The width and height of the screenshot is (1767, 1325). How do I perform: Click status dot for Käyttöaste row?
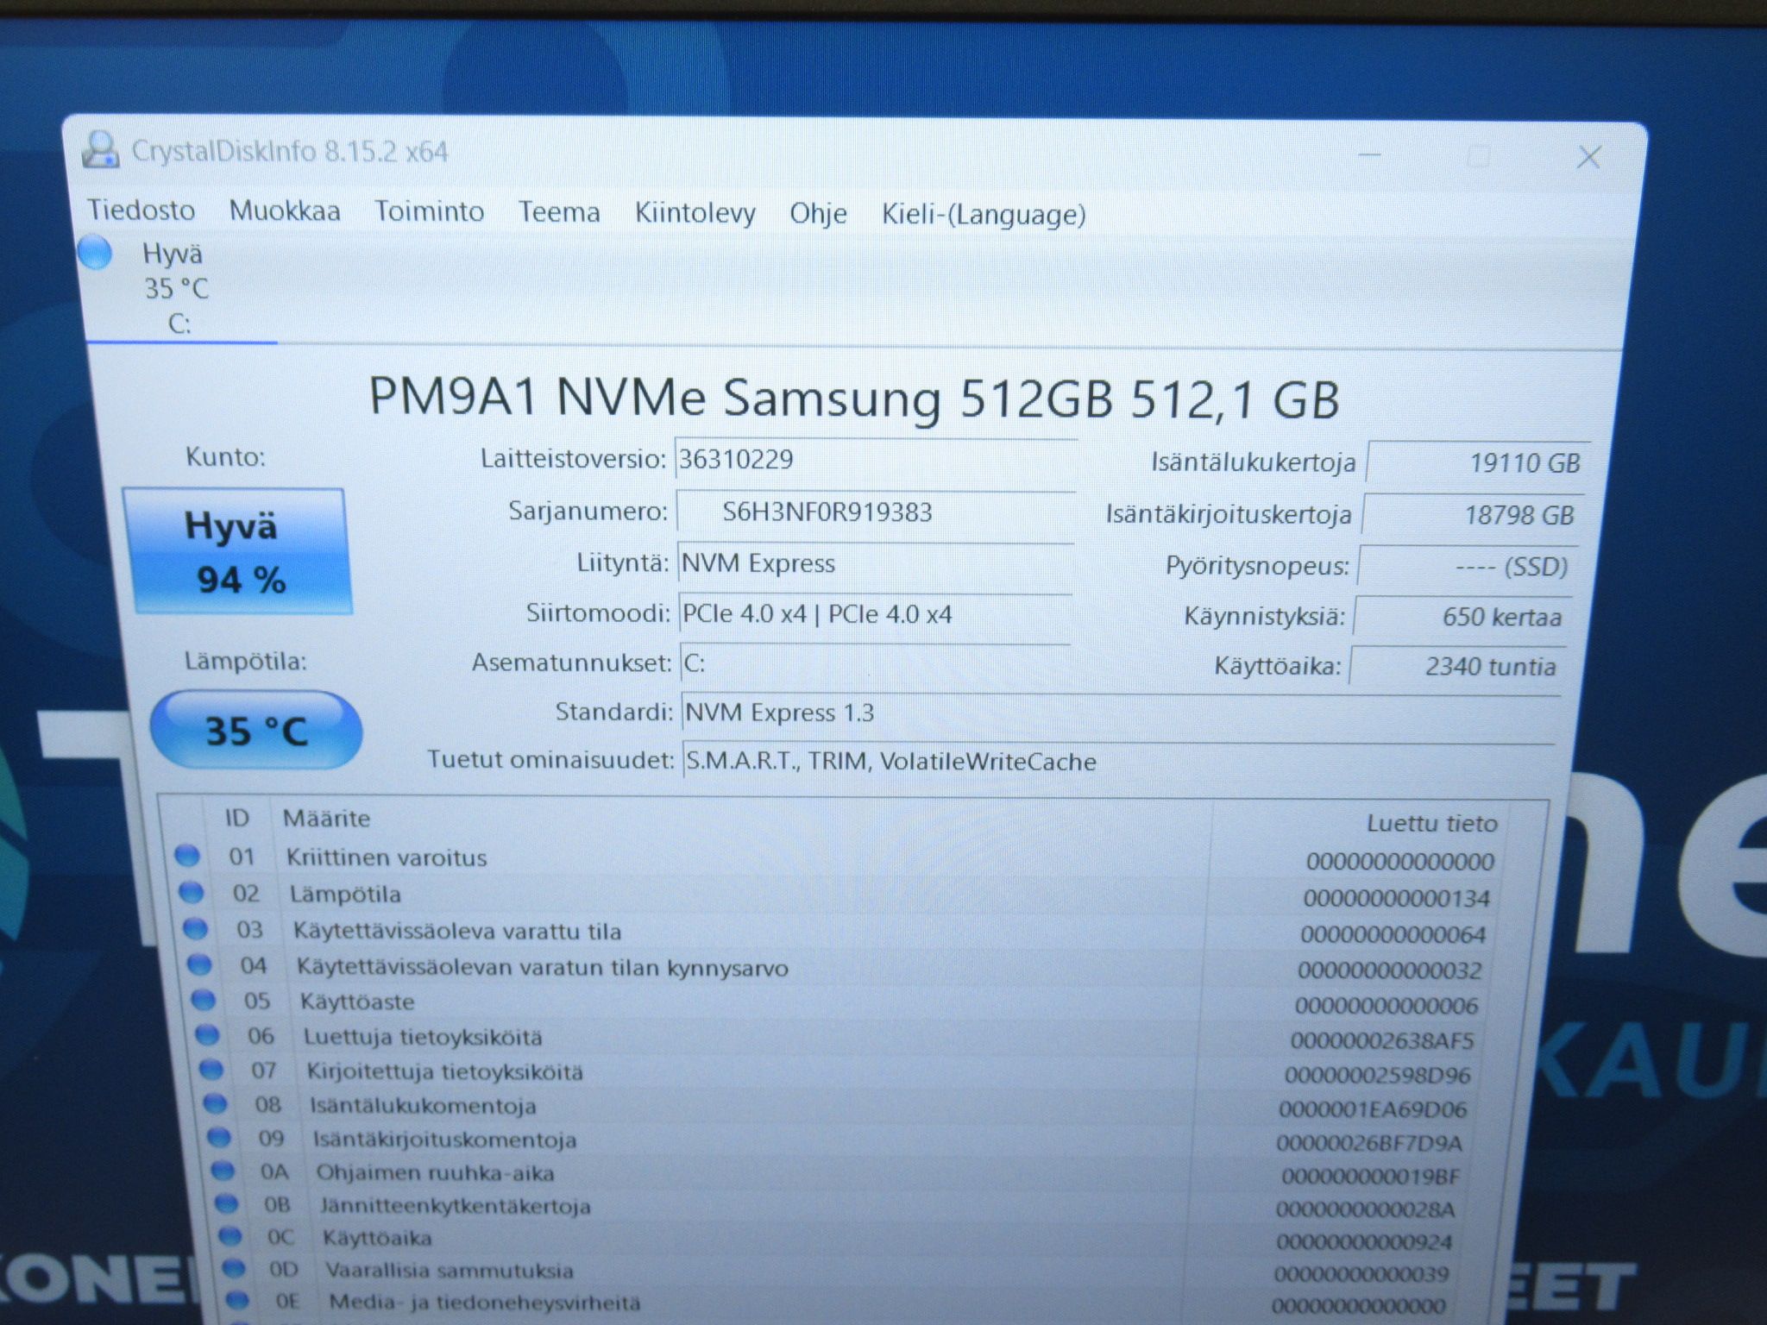pyautogui.click(x=203, y=1000)
